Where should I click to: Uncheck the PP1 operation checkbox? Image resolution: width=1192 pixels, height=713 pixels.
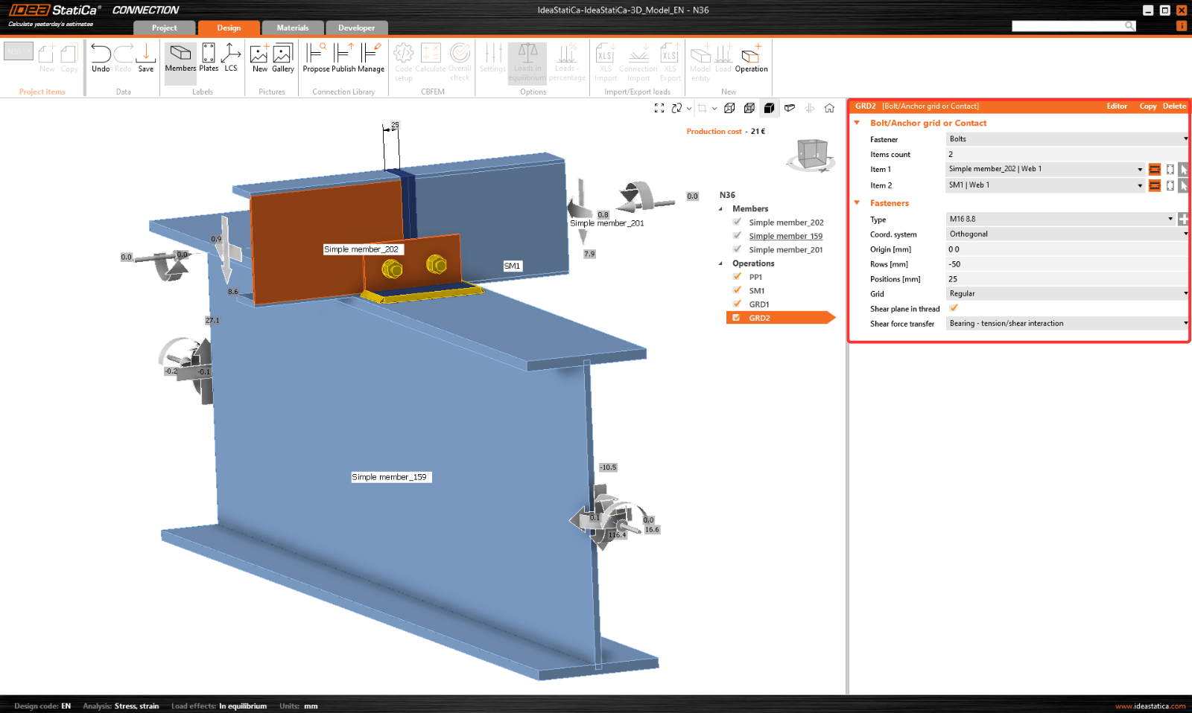coord(737,277)
